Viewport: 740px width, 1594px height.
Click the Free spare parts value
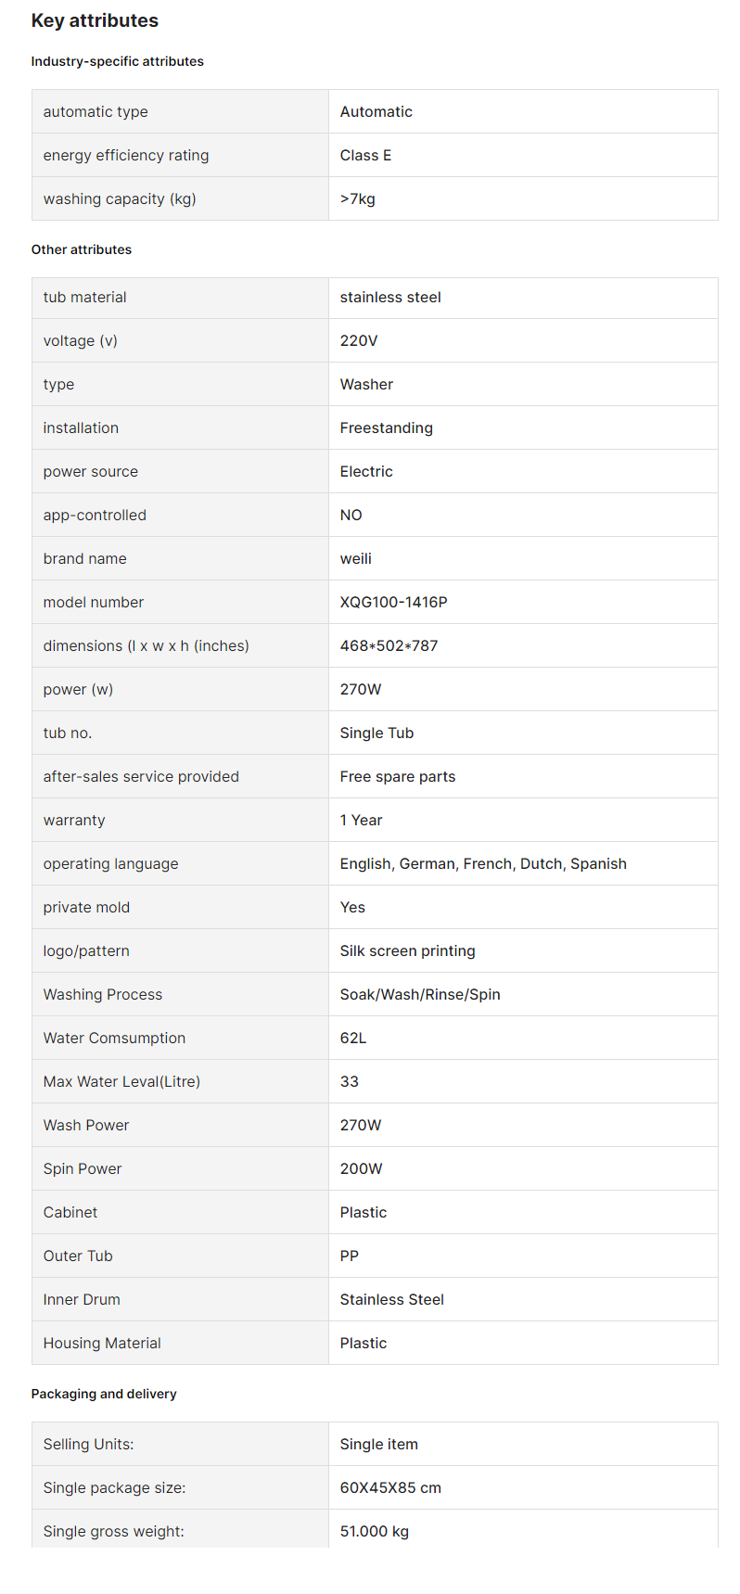[x=398, y=776]
